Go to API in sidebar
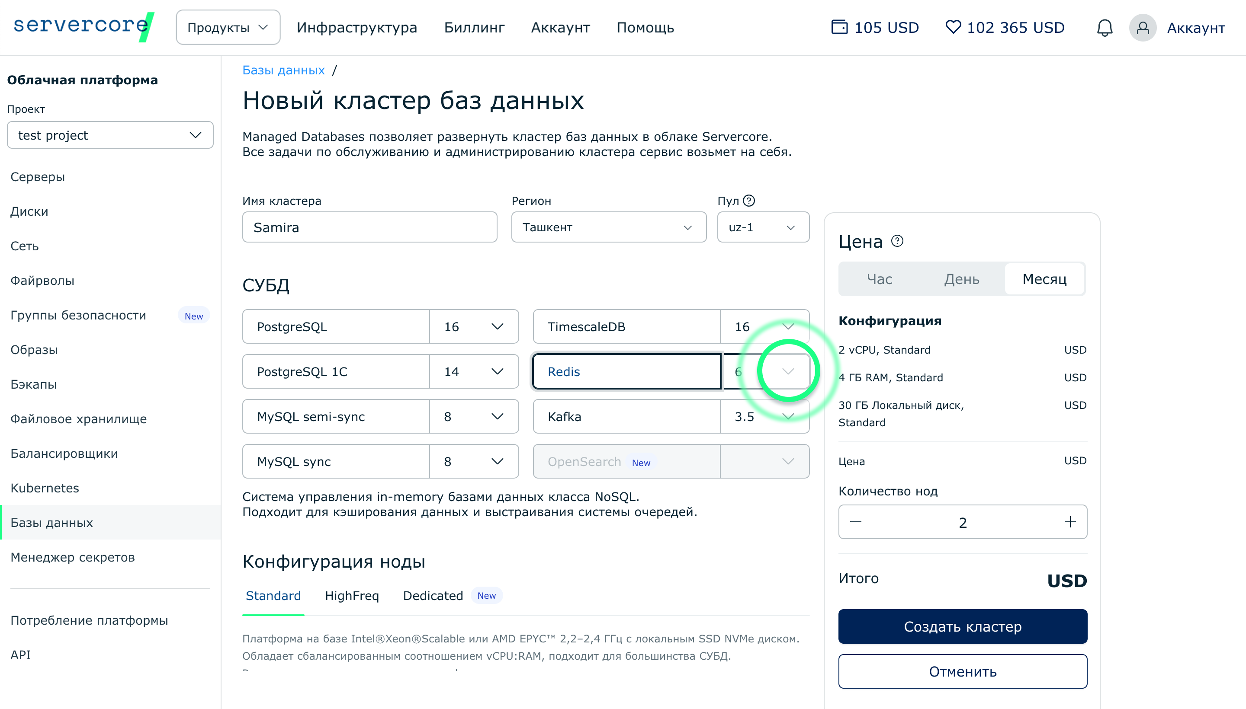 point(20,655)
